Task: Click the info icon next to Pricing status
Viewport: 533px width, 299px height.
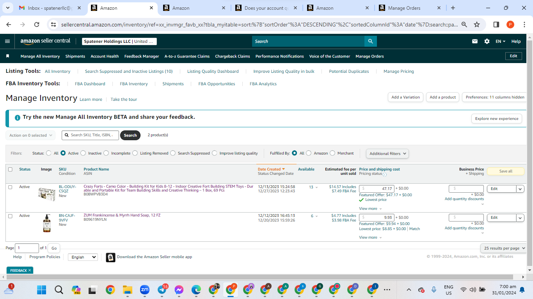Action: [x=385, y=174]
